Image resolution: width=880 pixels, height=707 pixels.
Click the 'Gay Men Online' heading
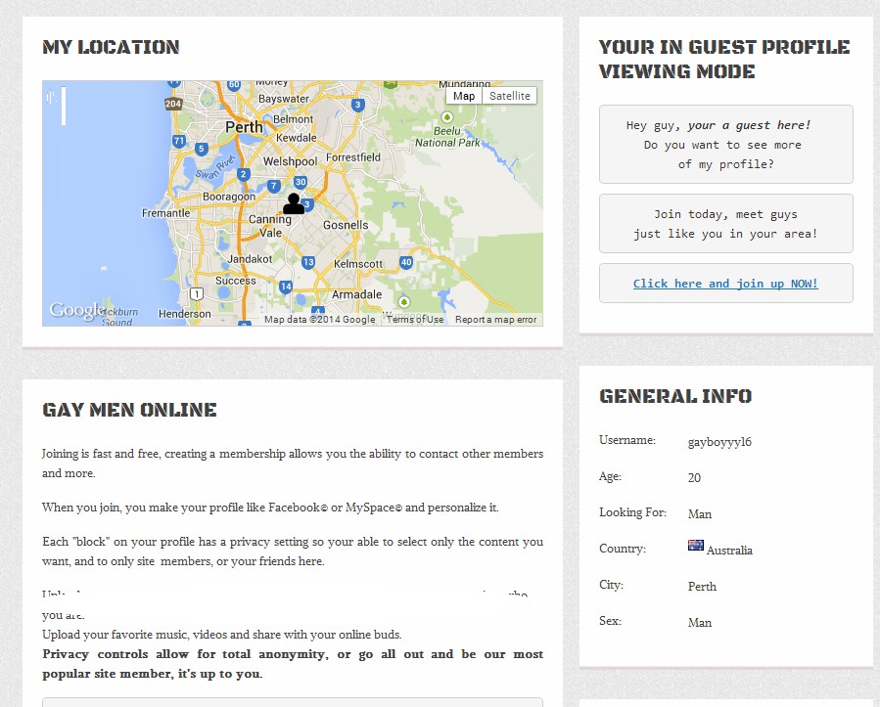(129, 410)
